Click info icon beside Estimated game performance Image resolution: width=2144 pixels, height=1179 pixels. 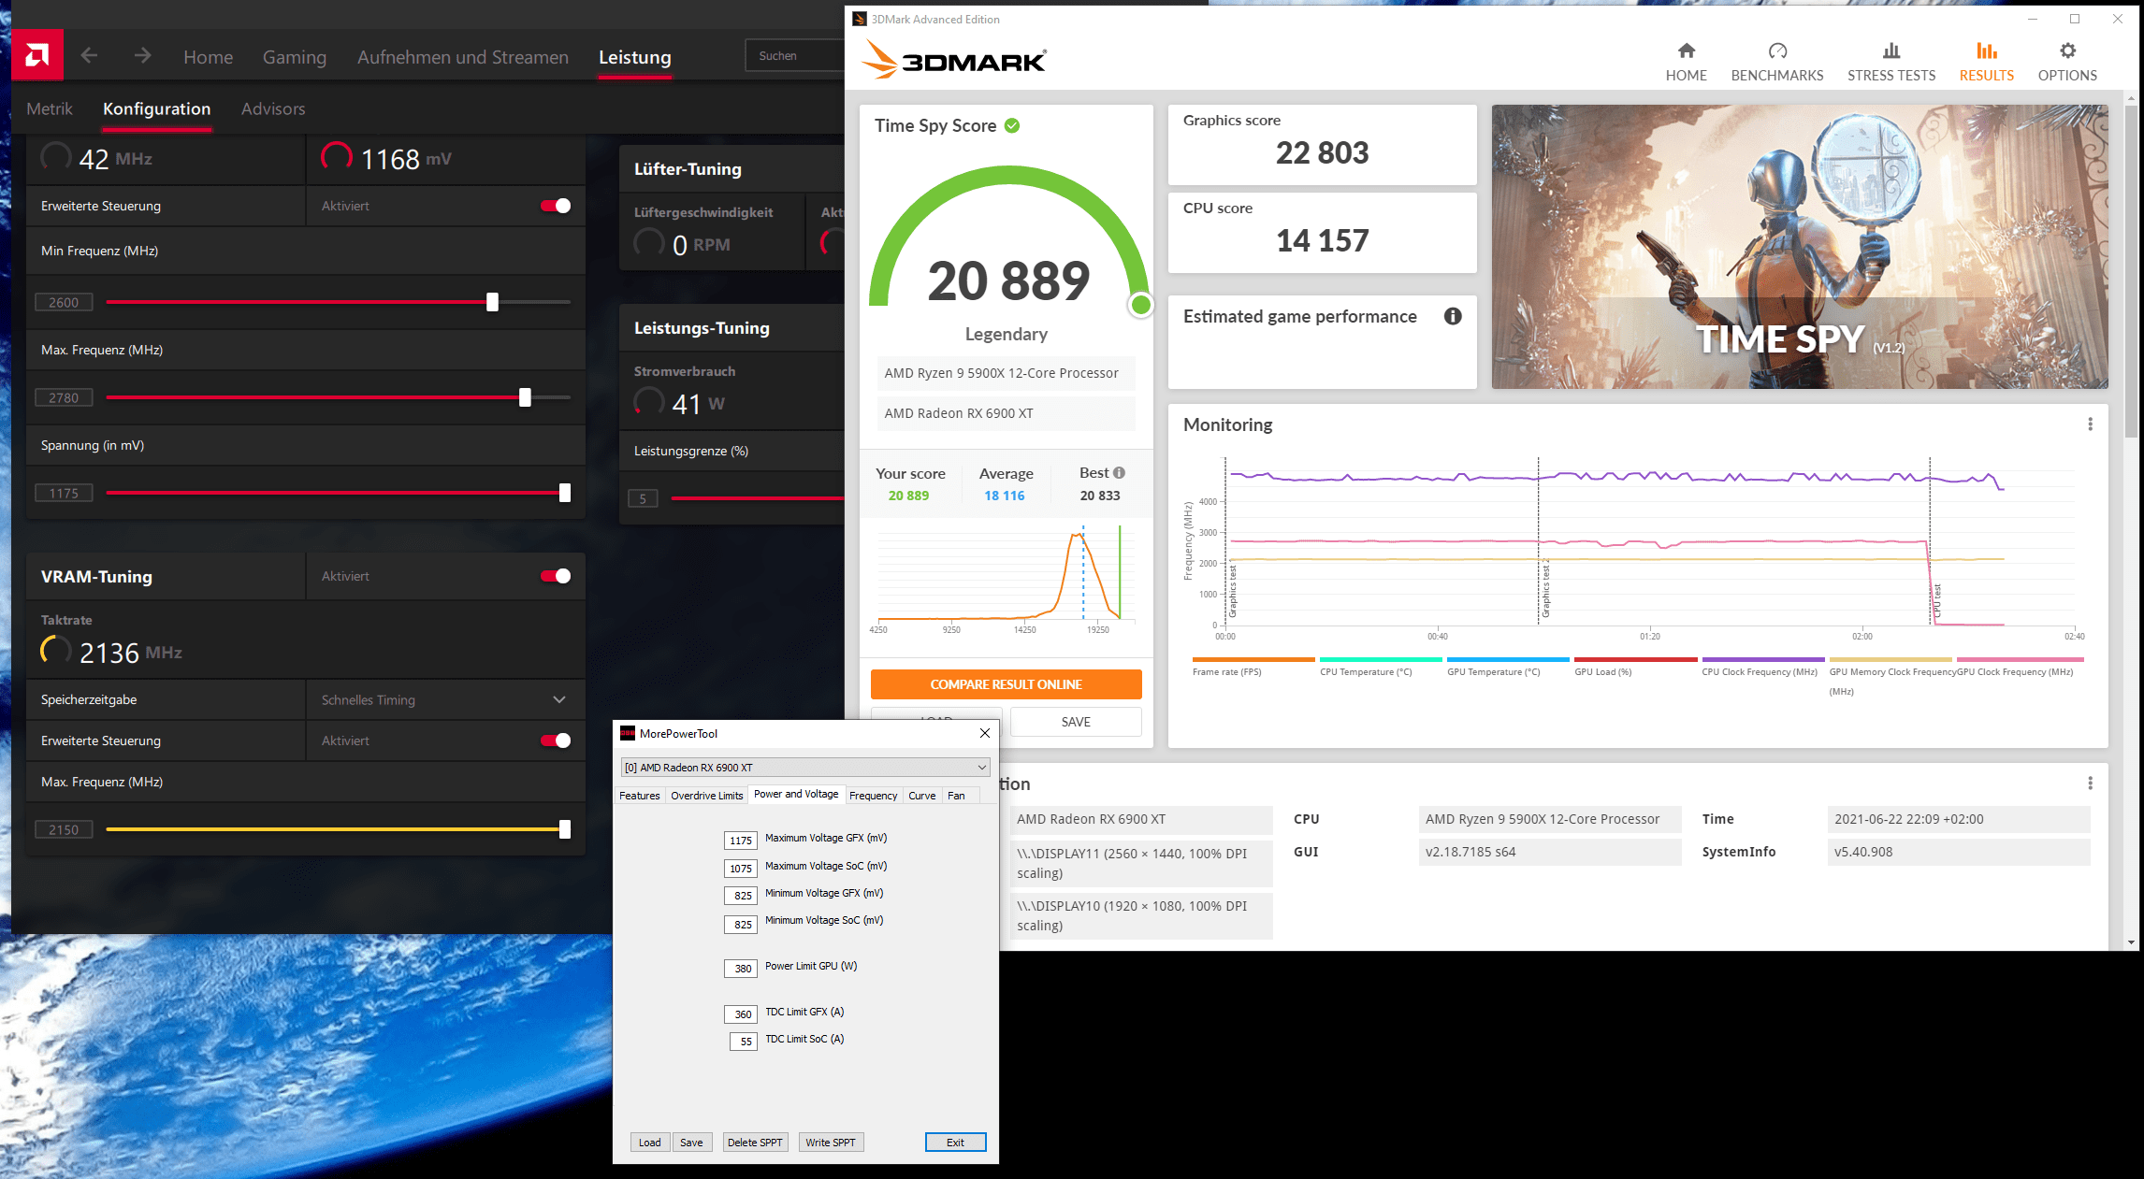tap(1453, 316)
